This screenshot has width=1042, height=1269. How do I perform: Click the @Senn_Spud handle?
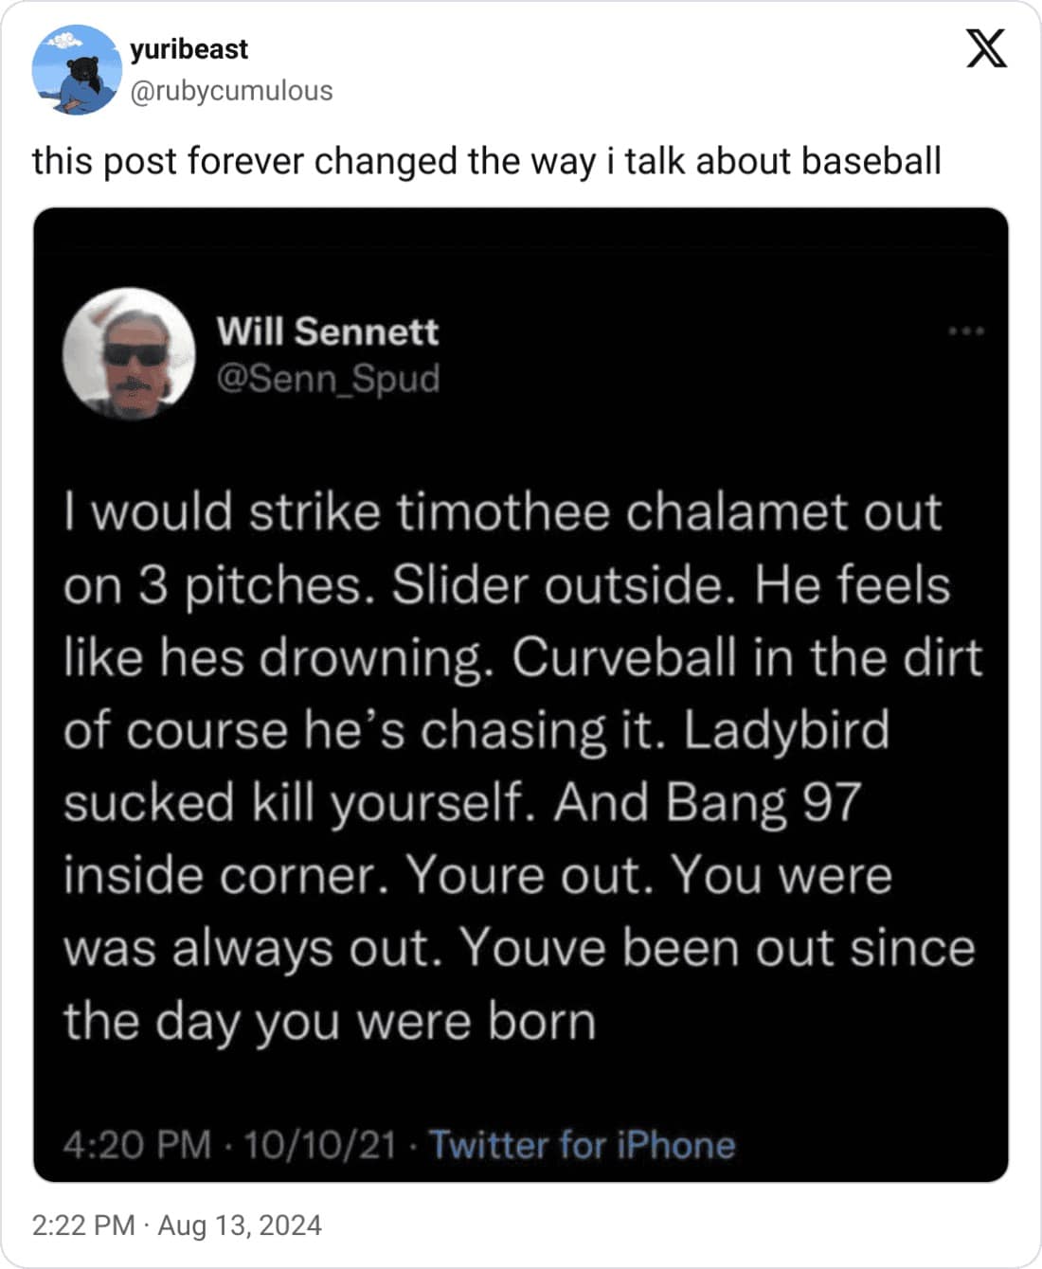328,379
